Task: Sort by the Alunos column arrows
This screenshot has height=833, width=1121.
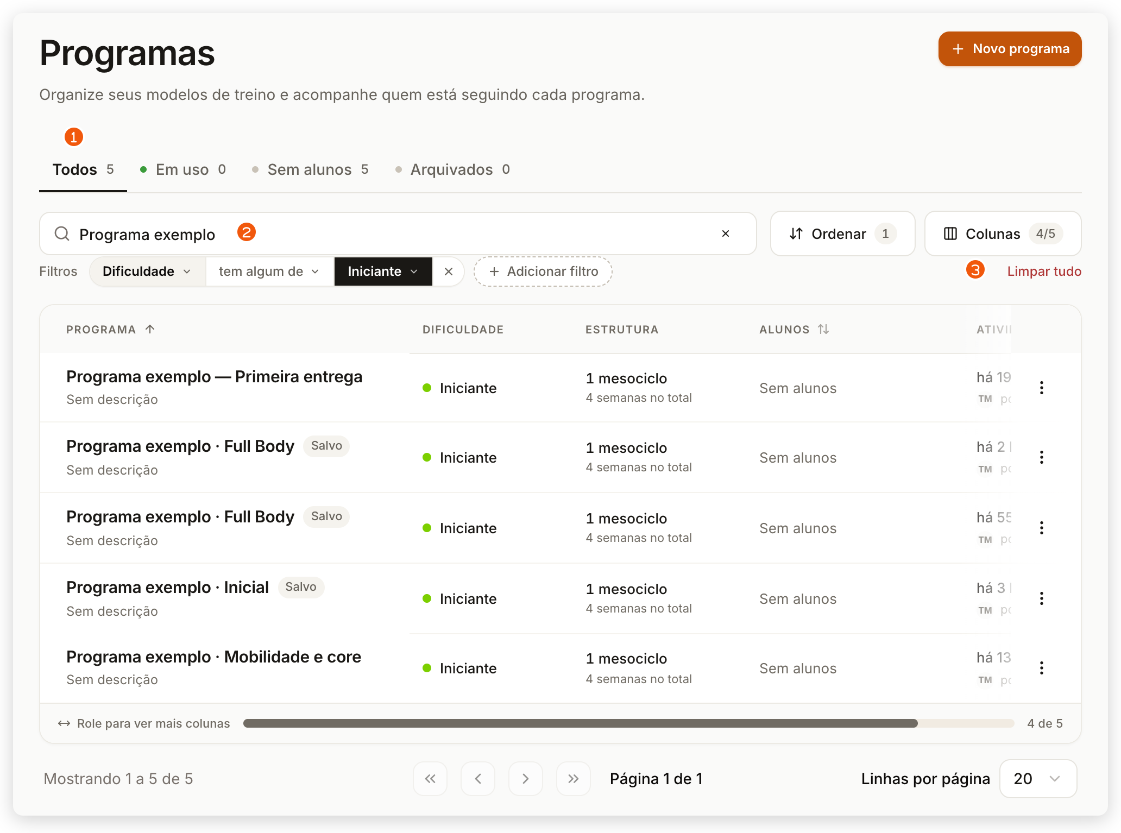Action: pyautogui.click(x=823, y=329)
